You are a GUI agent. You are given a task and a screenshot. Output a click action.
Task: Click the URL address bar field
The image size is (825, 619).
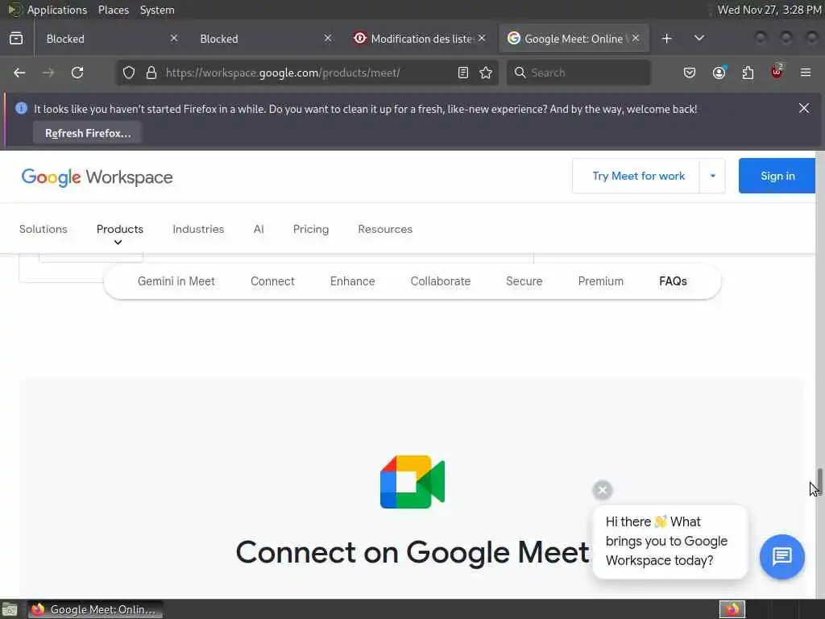click(x=308, y=73)
